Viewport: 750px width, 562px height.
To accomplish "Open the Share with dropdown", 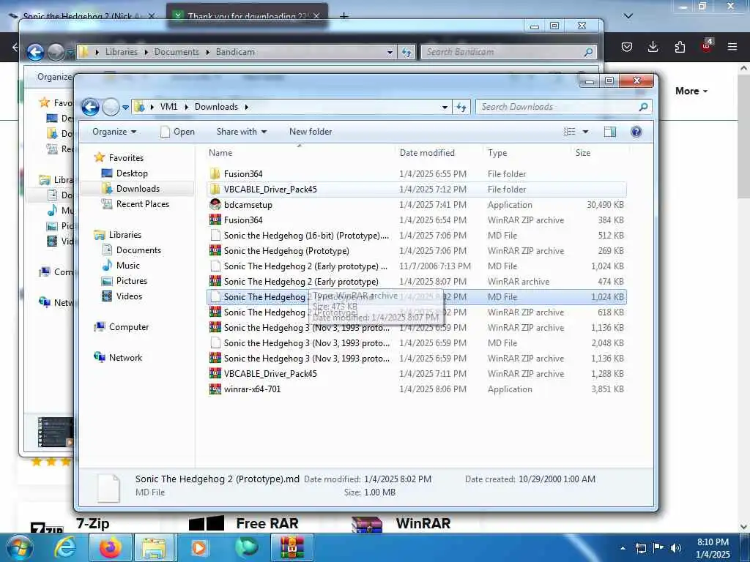I will tap(241, 132).
